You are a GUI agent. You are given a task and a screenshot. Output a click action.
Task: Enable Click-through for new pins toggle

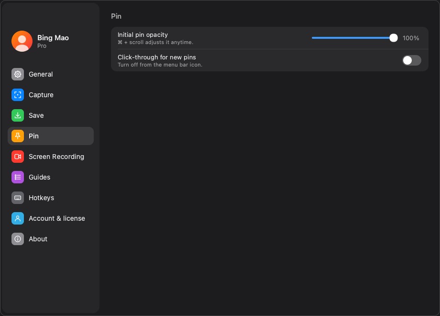click(412, 60)
